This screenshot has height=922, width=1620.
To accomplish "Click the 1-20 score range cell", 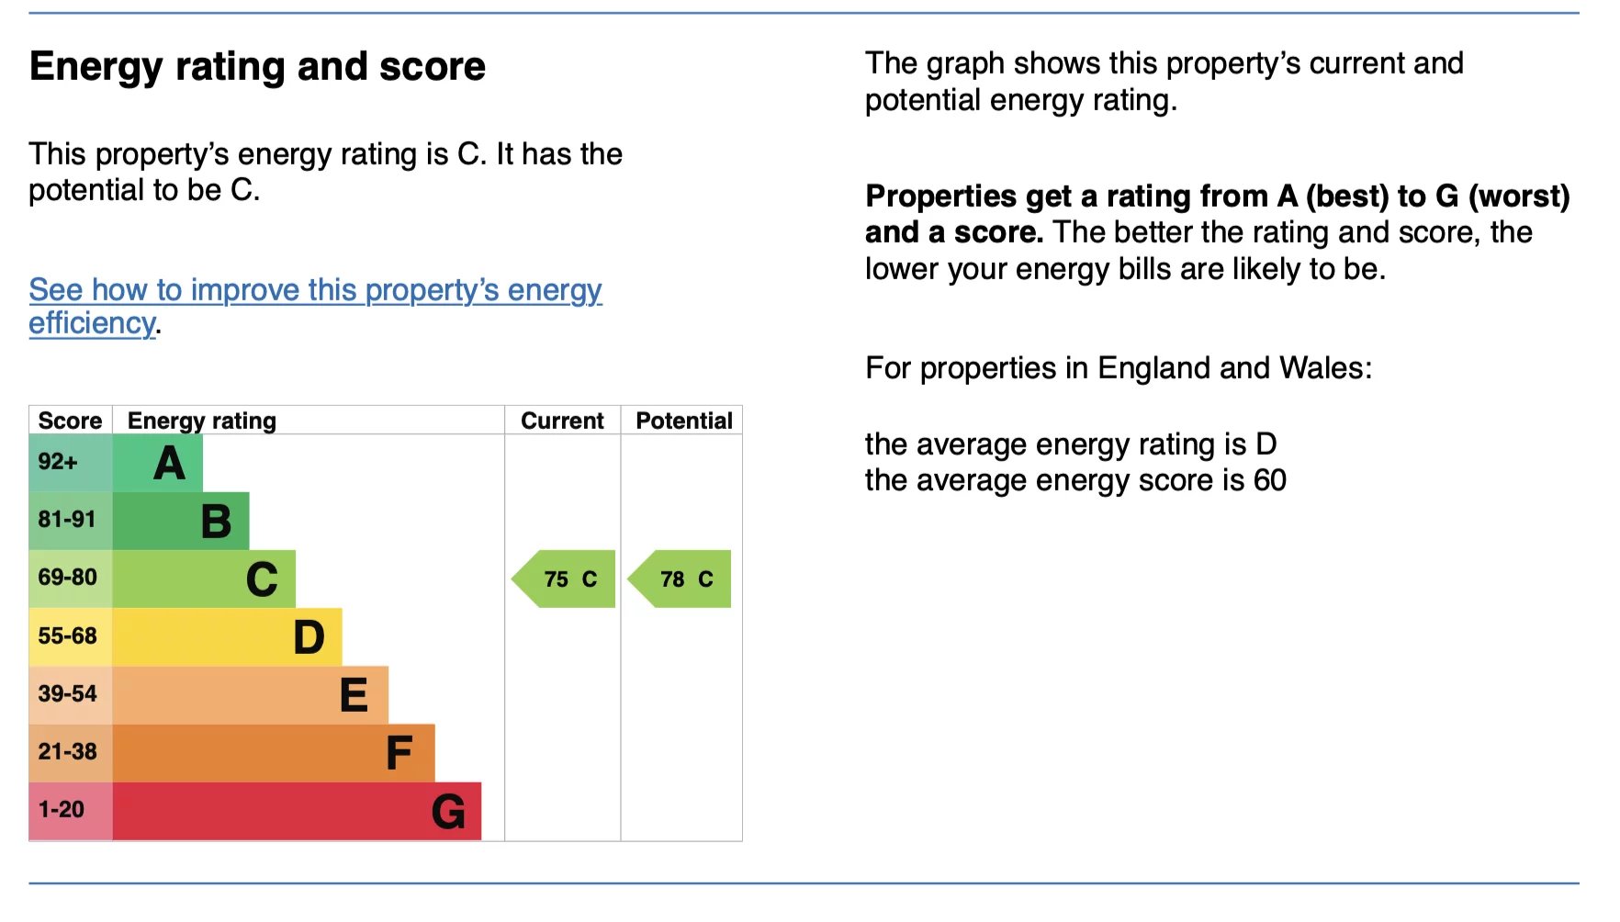I will (x=70, y=811).
